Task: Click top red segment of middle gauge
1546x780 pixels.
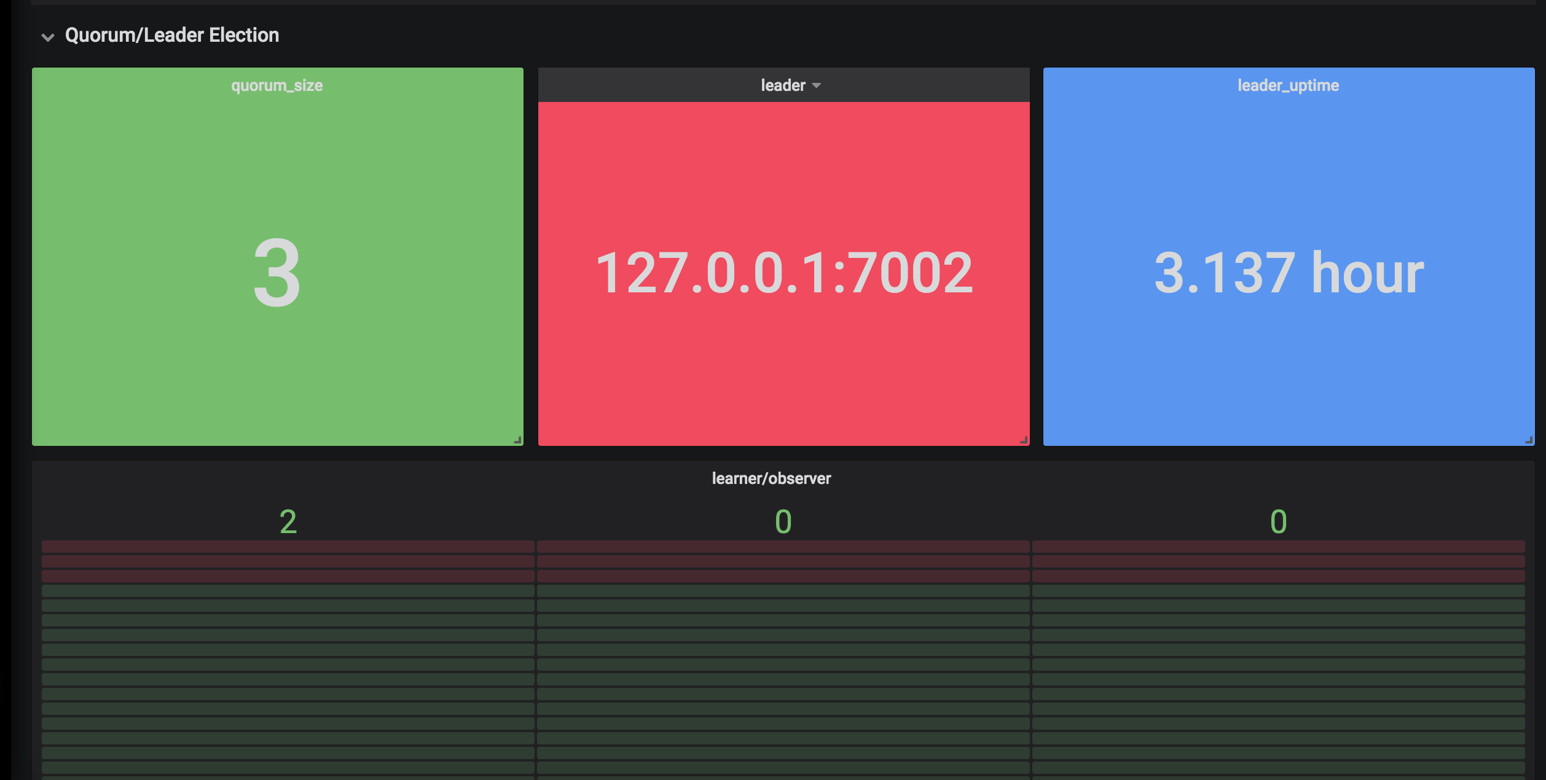Action: coord(783,546)
